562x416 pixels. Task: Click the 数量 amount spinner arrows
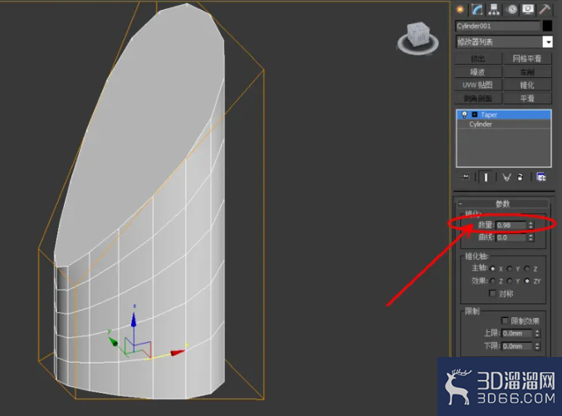point(530,225)
